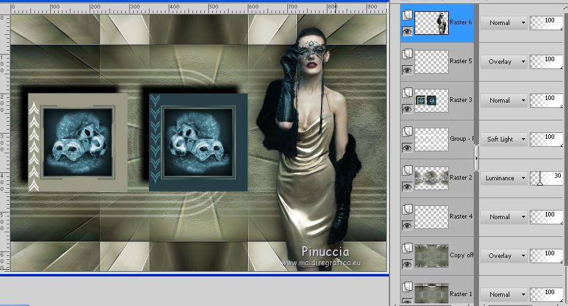Screen dimensions: 568x306
Task: Click the layer type icon of Raster 5
Action: (x=407, y=54)
